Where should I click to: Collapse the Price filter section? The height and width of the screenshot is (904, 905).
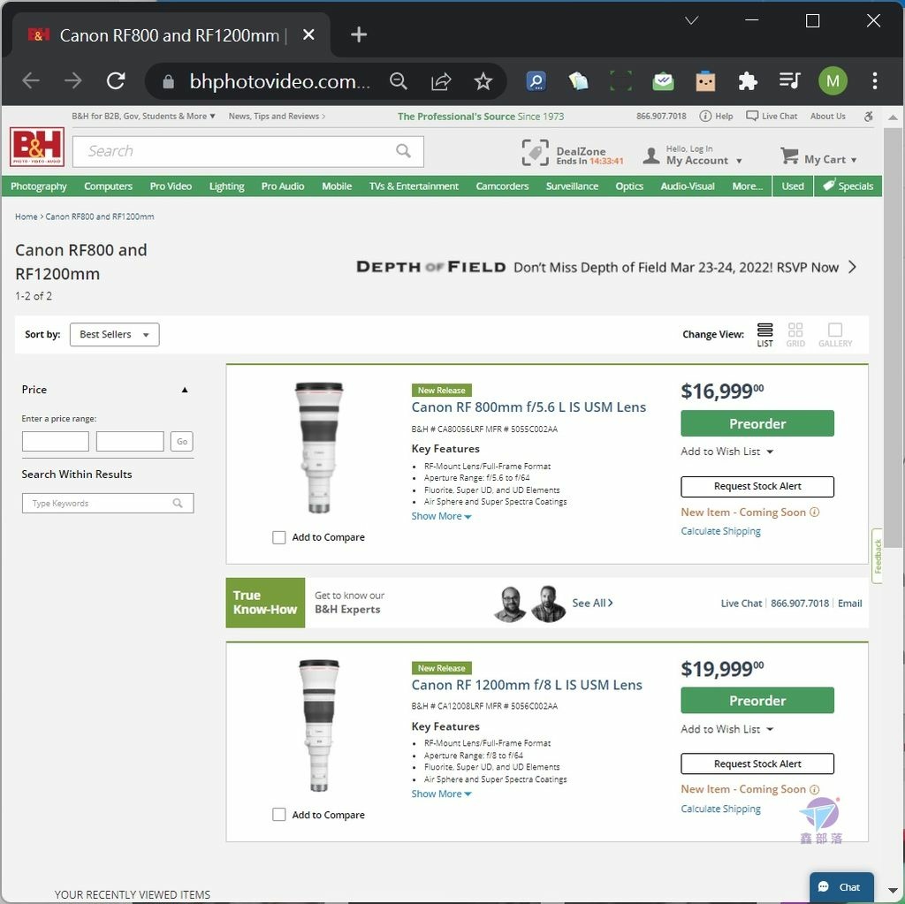(x=185, y=391)
